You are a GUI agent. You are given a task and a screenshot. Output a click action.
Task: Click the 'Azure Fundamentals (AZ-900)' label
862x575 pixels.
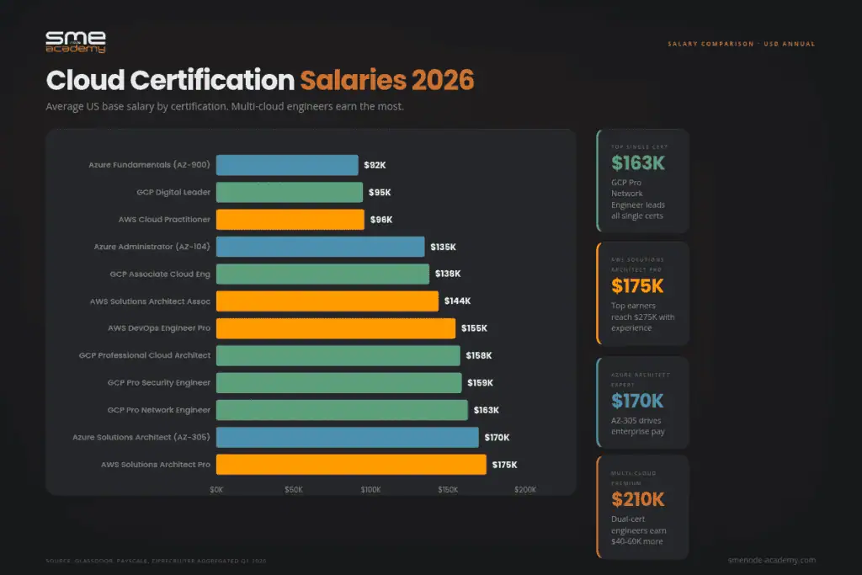pos(150,165)
